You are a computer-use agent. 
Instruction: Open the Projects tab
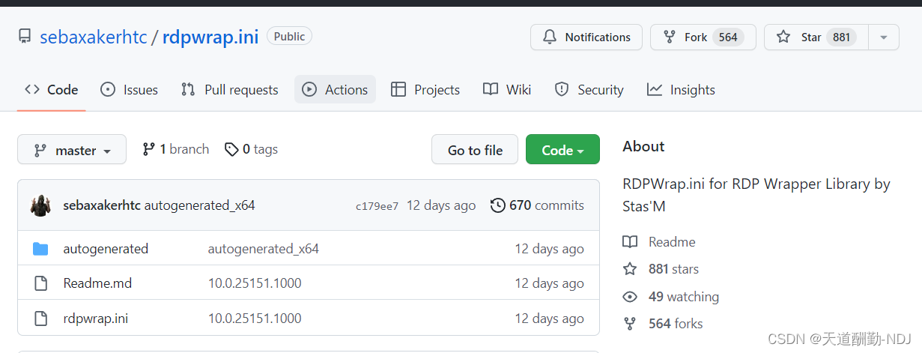pyautogui.click(x=425, y=90)
